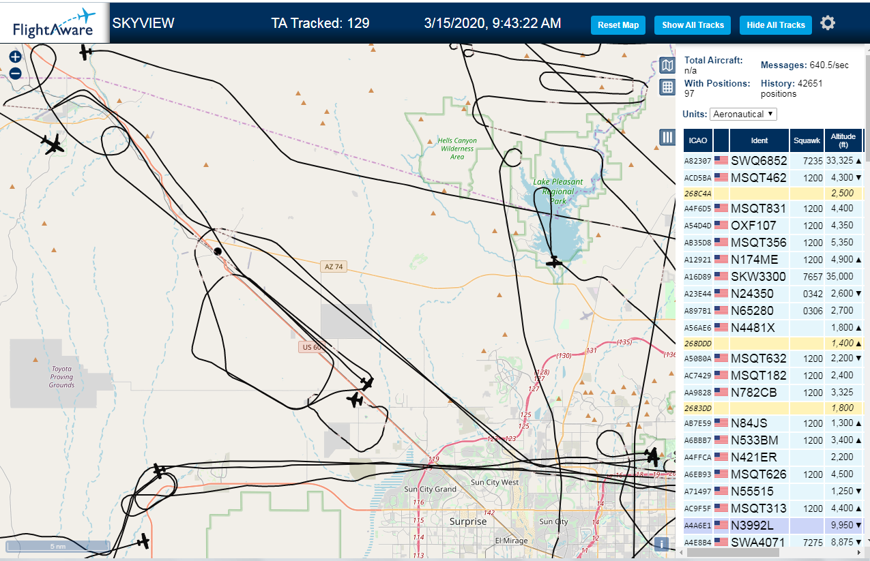Viewport: 870px width, 561px height.
Task: Sort table by ICAO column
Action: coord(698,140)
